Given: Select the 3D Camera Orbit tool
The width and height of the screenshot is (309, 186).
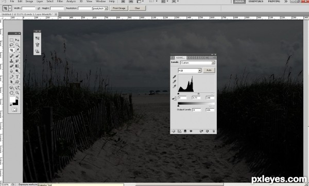Looking at the screenshot, I should pos(17,88).
